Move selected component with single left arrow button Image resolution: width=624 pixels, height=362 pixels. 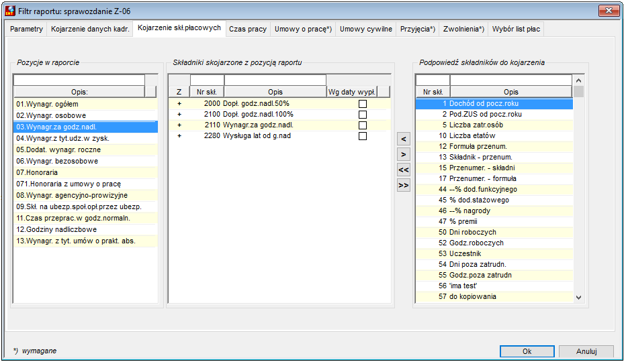404,139
